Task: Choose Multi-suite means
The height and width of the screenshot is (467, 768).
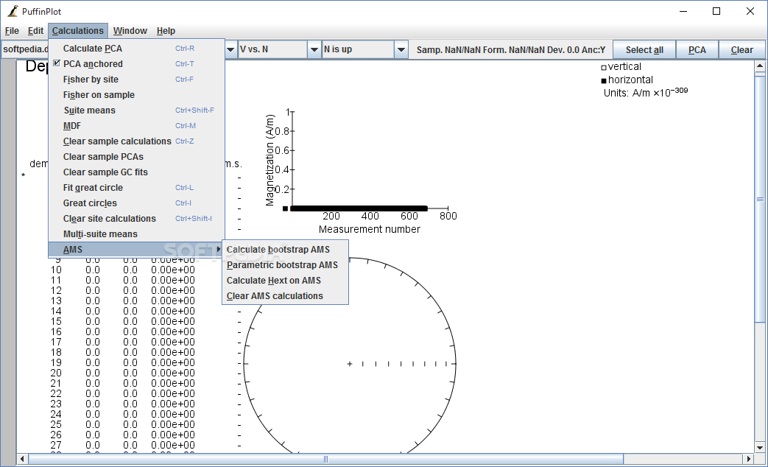Action: [137, 234]
